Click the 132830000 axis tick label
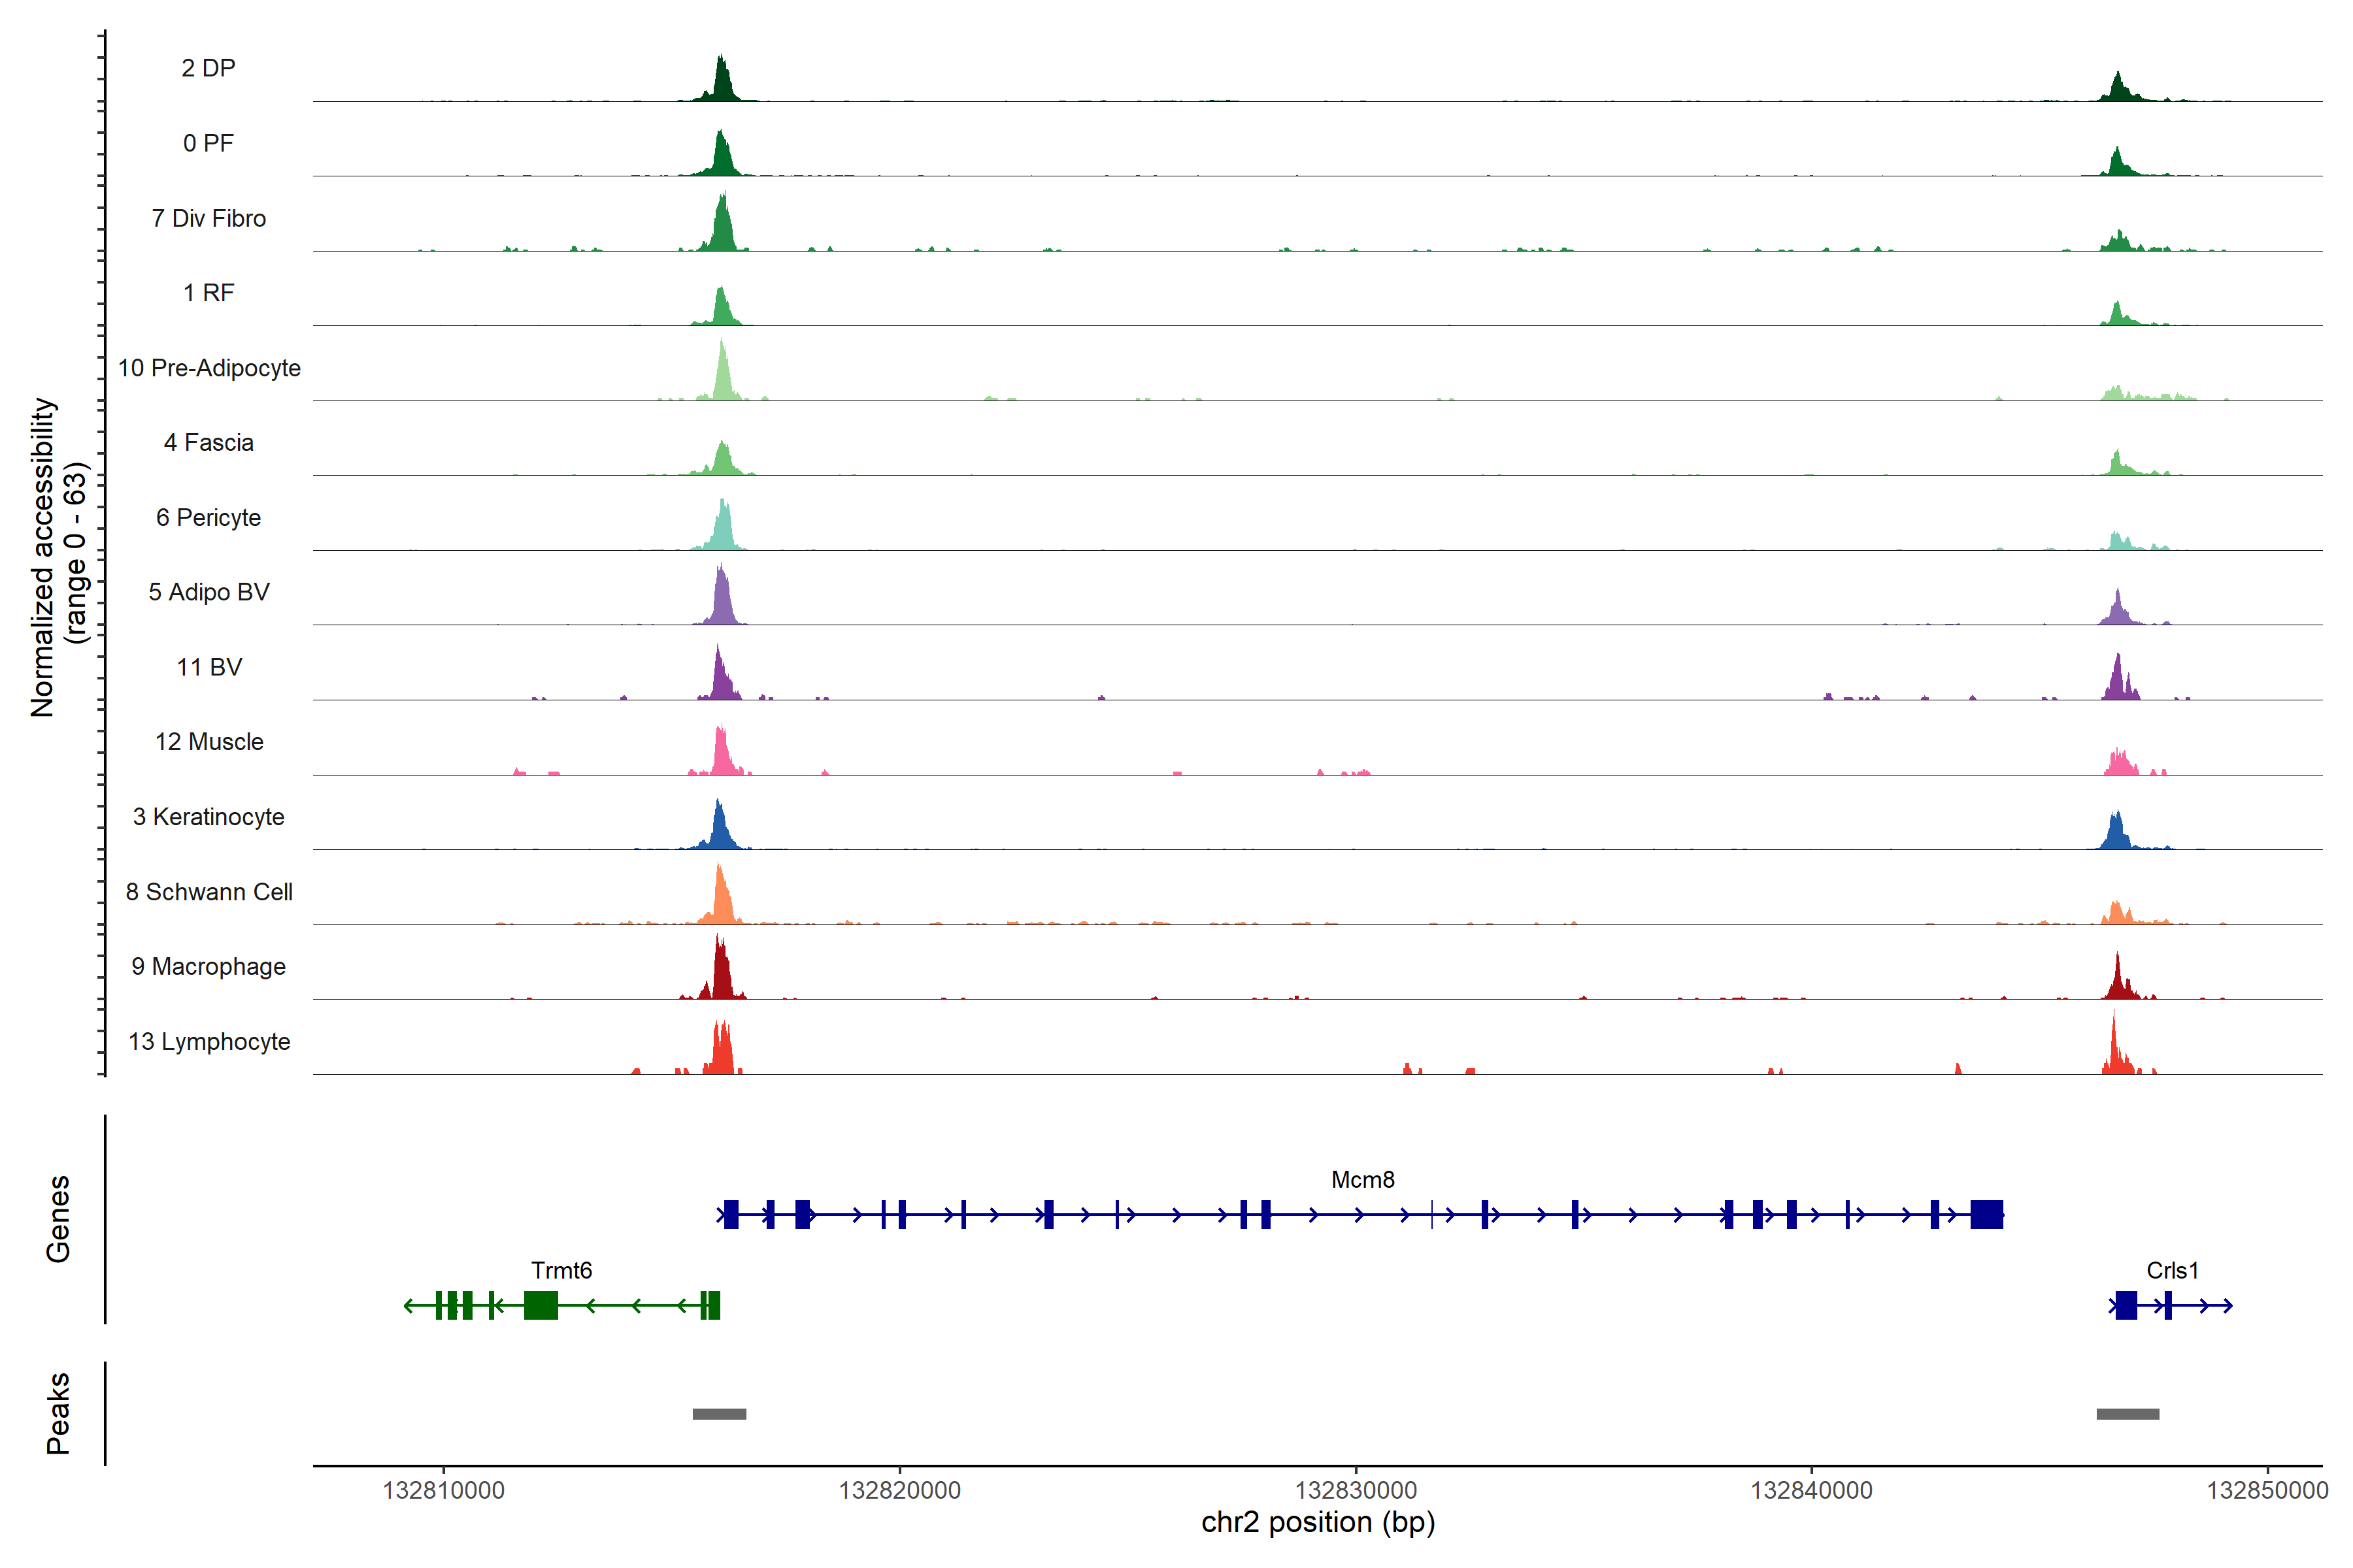 pos(1356,1490)
